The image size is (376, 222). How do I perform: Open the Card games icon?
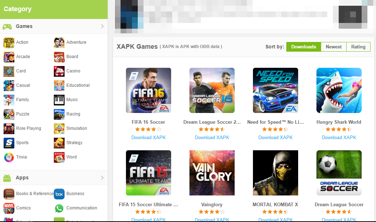pos(9,71)
